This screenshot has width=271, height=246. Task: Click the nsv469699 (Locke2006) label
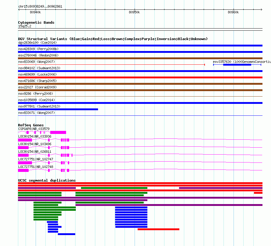click(x=37, y=74)
